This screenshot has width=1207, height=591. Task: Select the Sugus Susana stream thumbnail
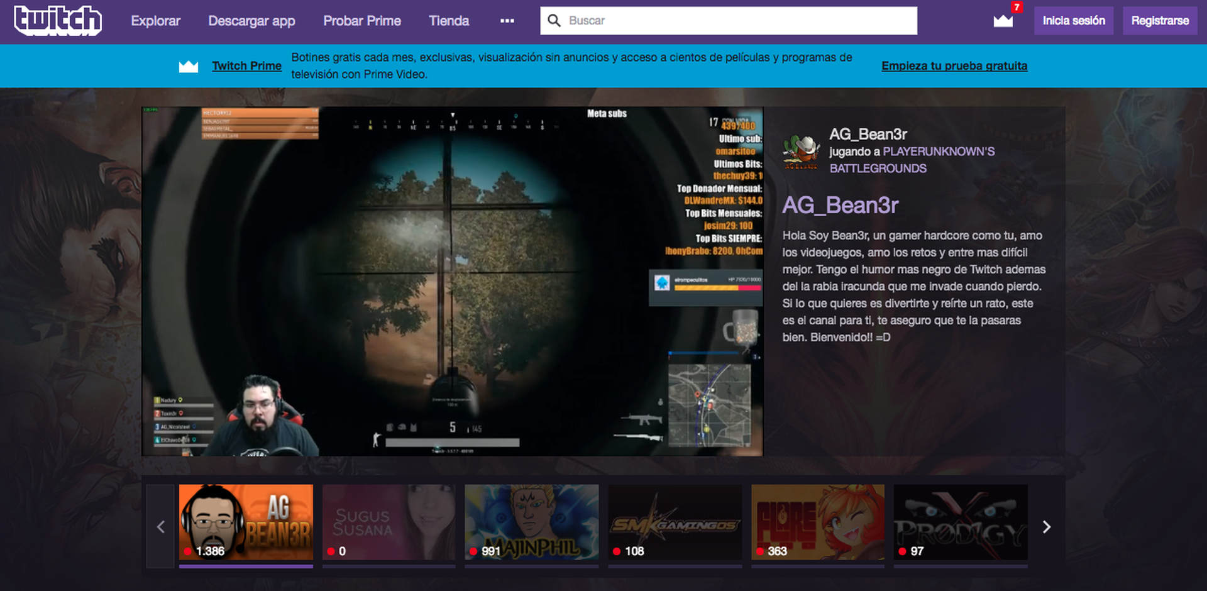[x=389, y=522]
